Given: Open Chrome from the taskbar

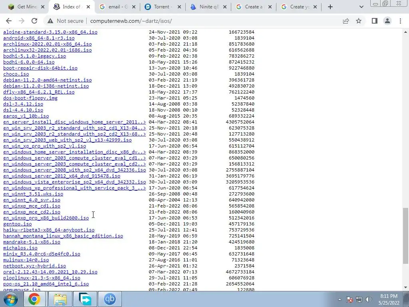Looking at the screenshot, I should 34,299.
